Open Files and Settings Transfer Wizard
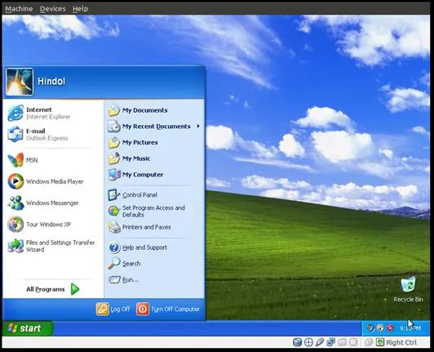The width and height of the screenshot is (434, 352). (52, 246)
